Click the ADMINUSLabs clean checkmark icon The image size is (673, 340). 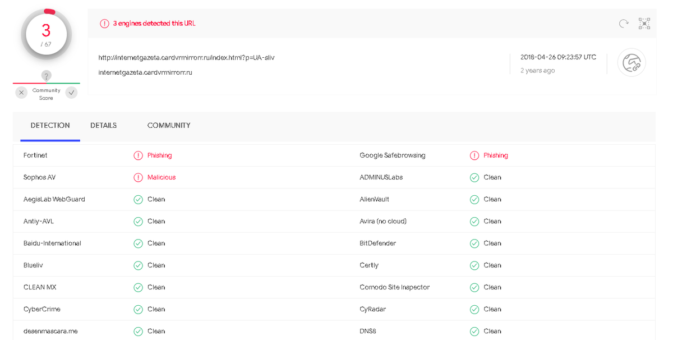[x=474, y=177]
